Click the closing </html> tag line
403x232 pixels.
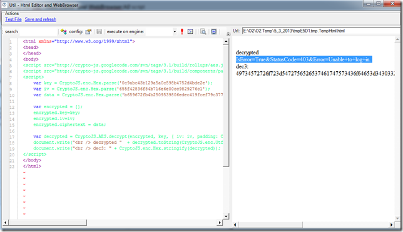tap(32, 166)
